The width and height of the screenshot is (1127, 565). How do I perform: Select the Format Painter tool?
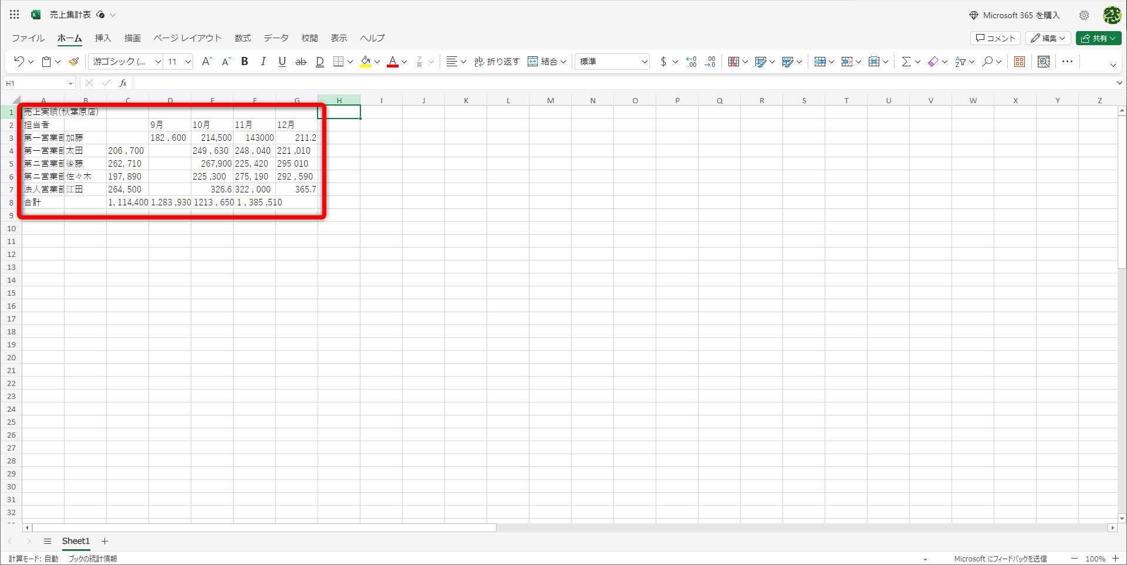tap(73, 61)
